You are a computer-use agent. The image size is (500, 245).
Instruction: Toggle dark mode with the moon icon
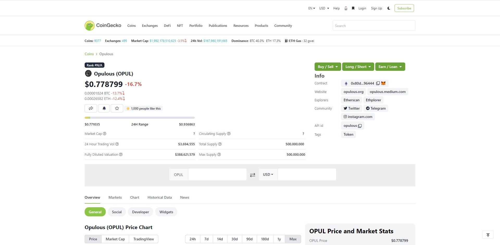pos(389,8)
